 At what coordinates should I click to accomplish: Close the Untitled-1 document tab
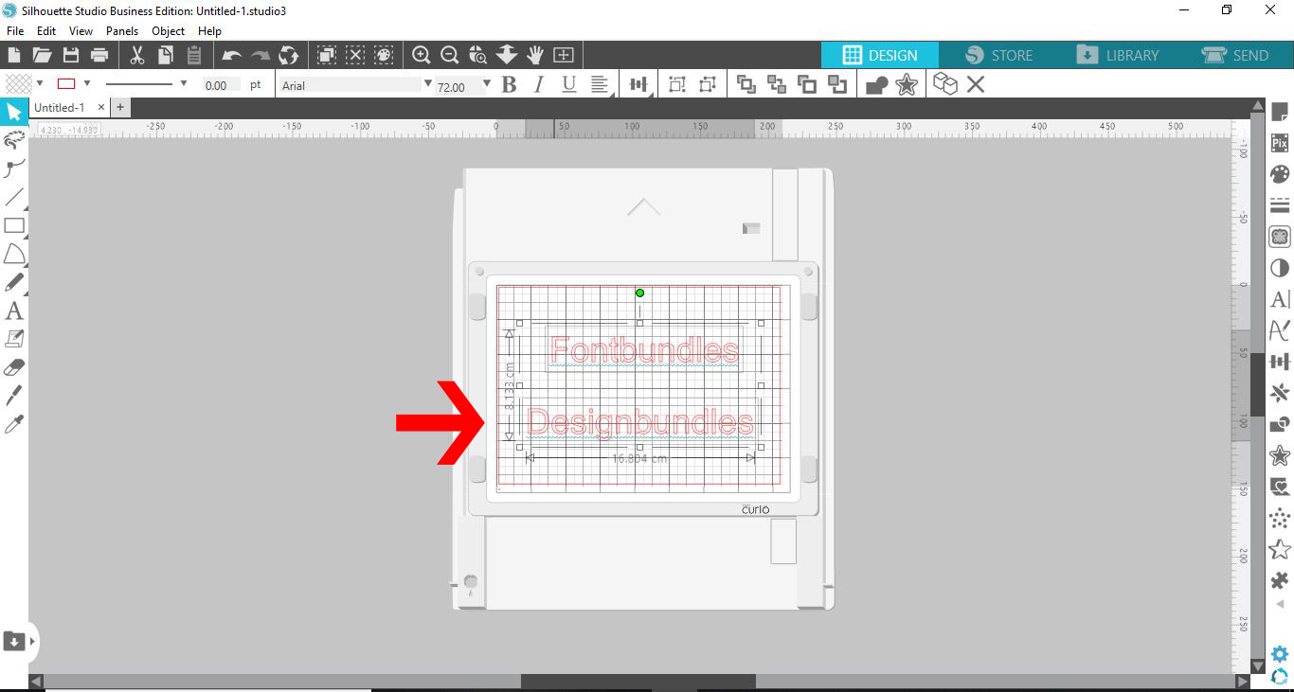pos(101,108)
